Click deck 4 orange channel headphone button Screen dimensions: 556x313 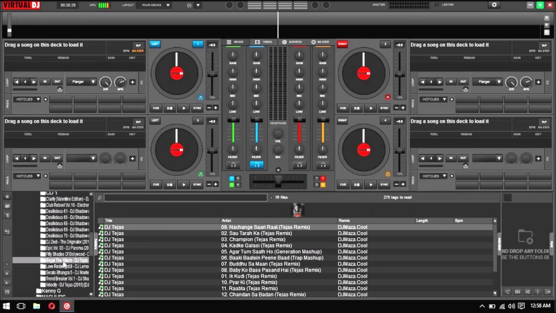323,165
